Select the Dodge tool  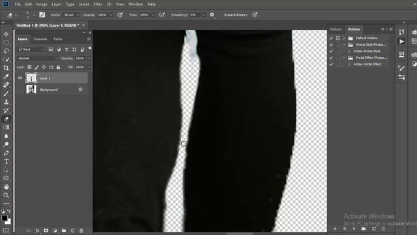(x=6, y=144)
